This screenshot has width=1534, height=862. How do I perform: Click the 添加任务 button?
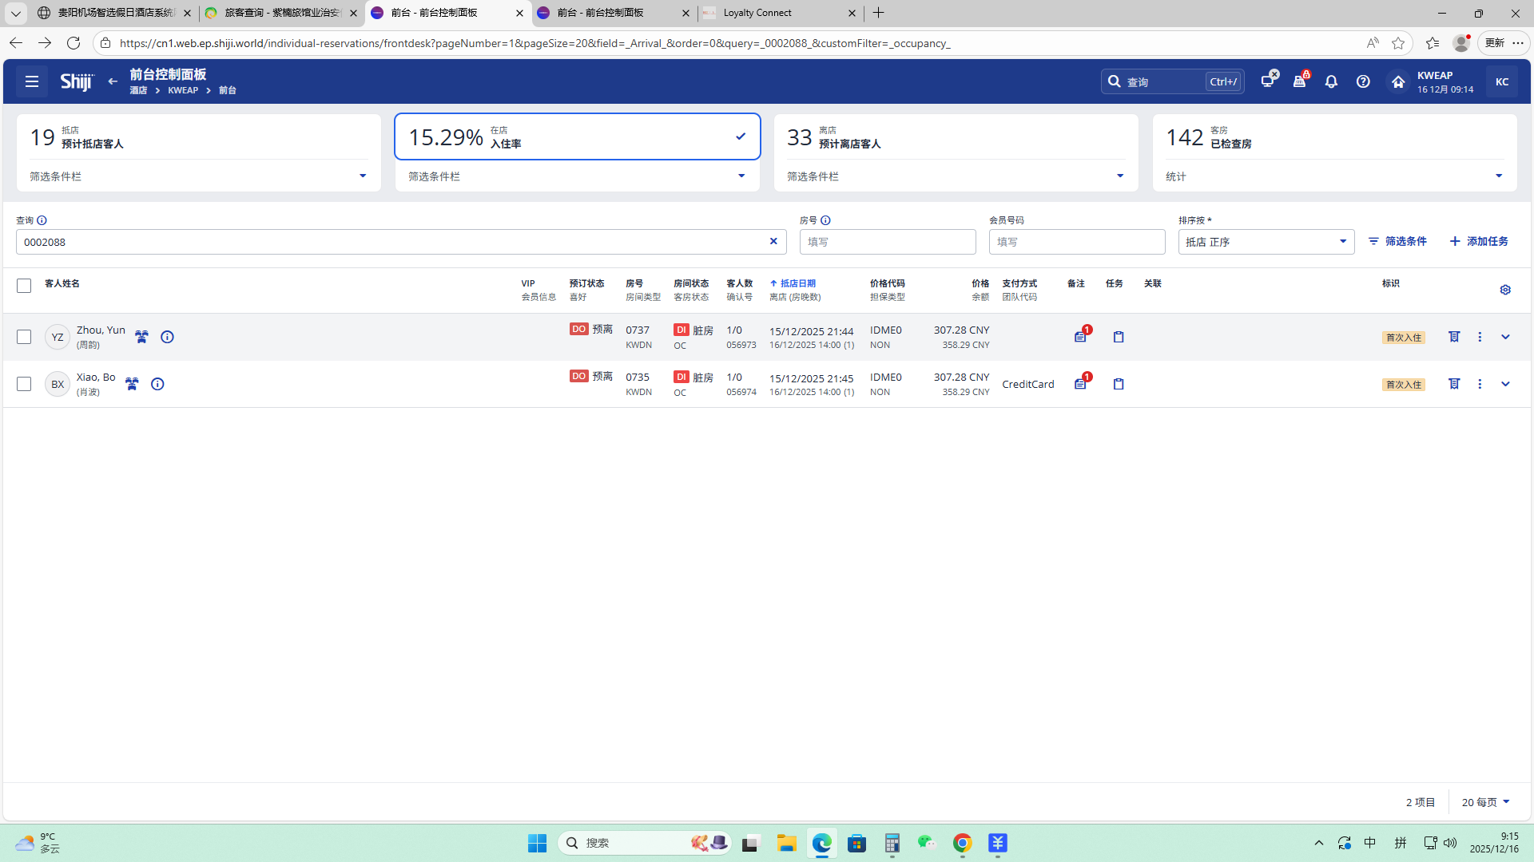pos(1479,241)
